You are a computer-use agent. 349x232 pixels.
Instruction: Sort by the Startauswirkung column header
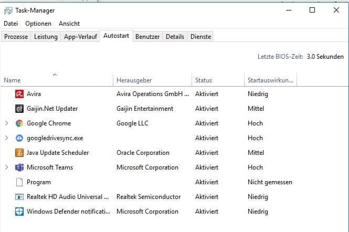coord(270,80)
